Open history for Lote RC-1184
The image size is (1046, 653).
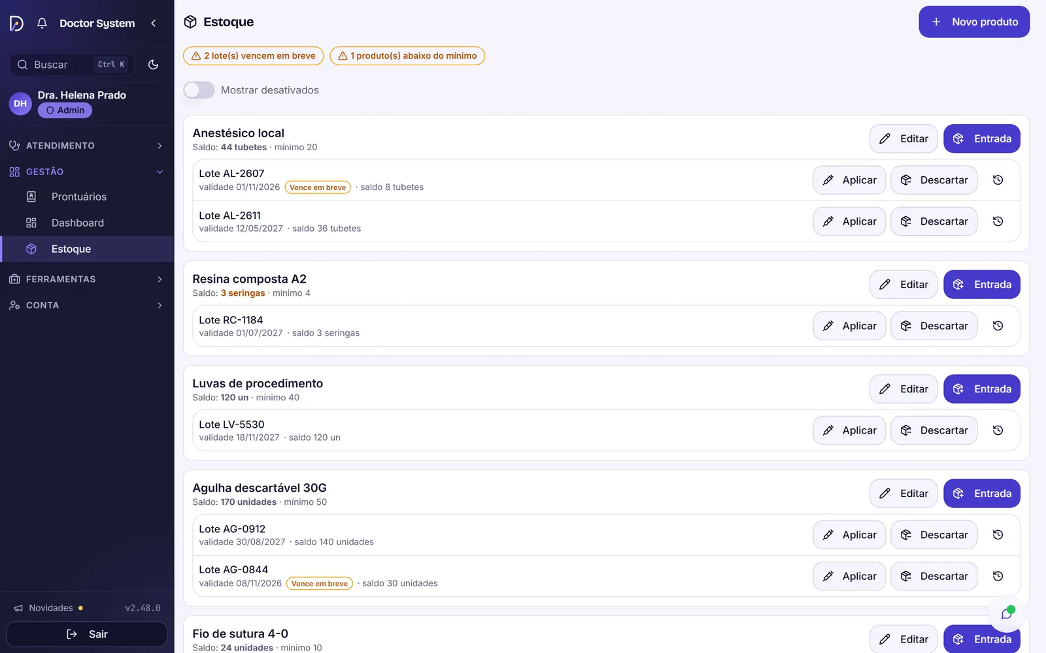[x=998, y=326]
